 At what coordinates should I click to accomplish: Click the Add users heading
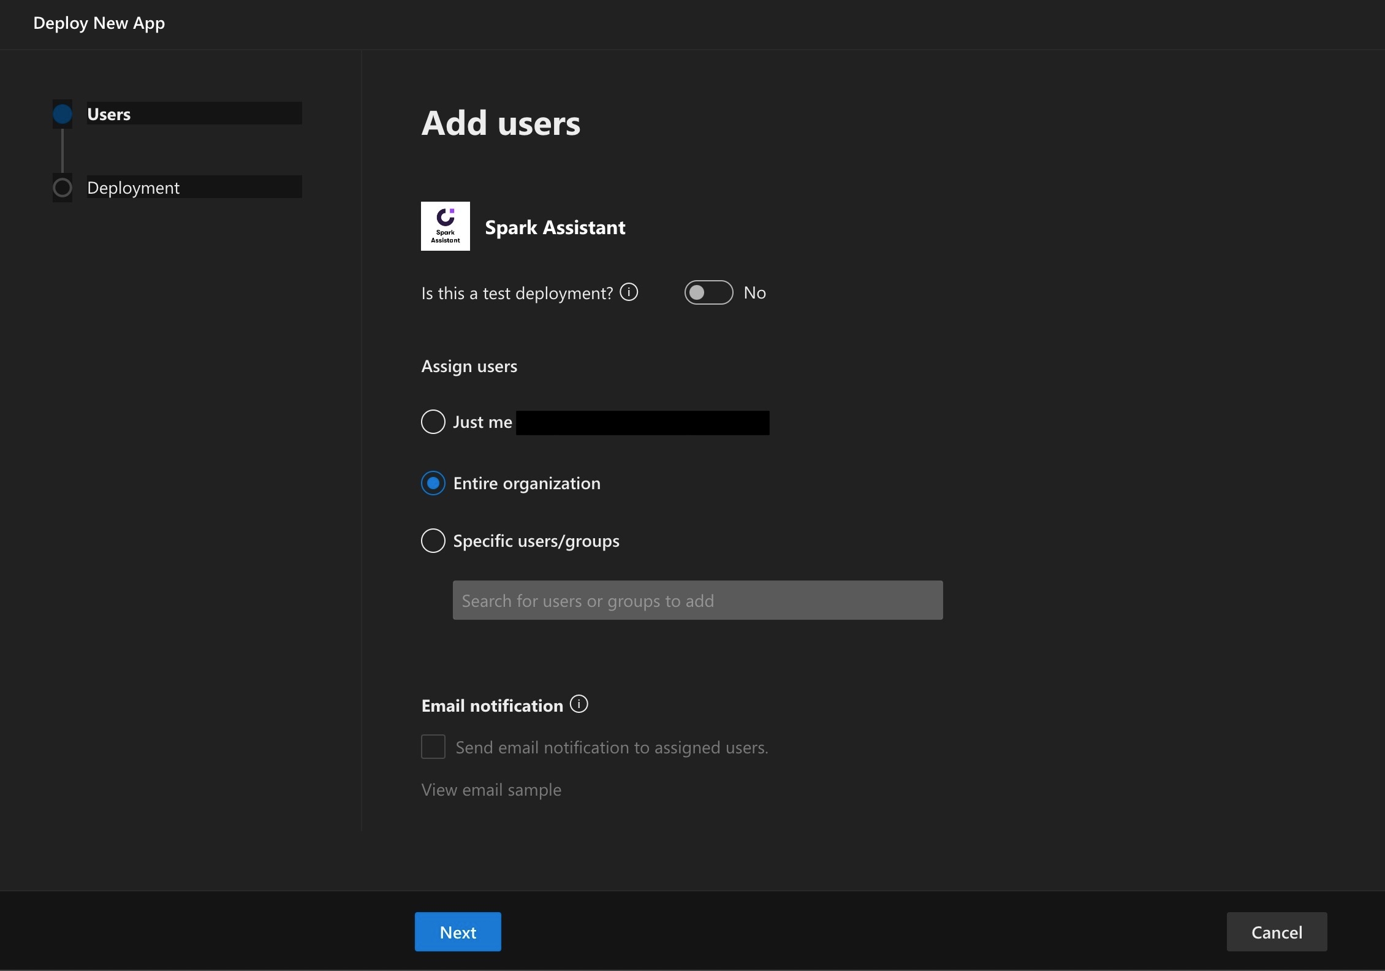click(x=500, y=123)
